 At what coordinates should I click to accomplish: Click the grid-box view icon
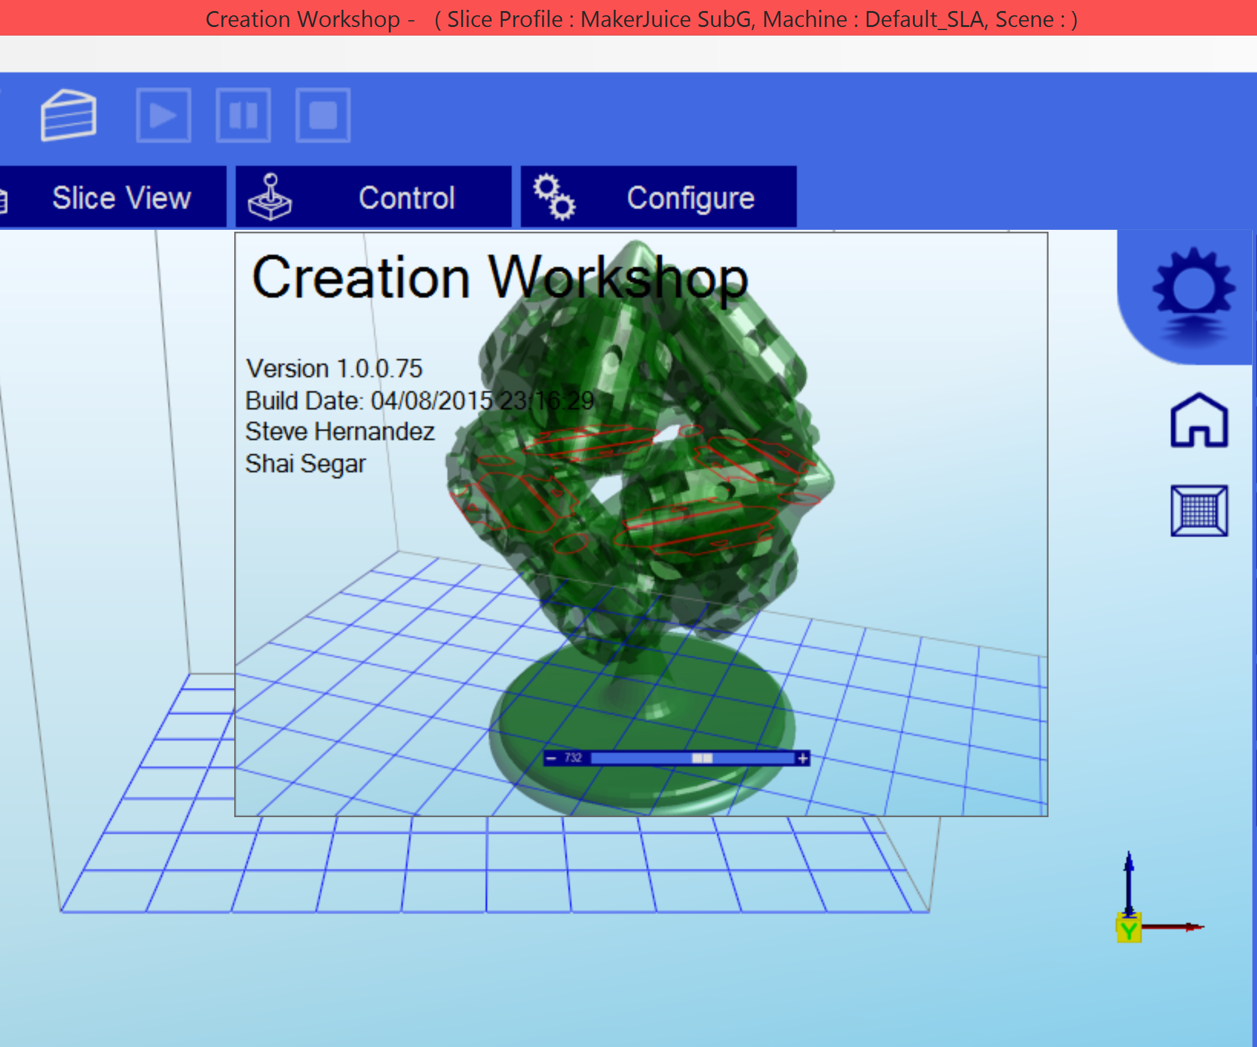[1199, 510]
